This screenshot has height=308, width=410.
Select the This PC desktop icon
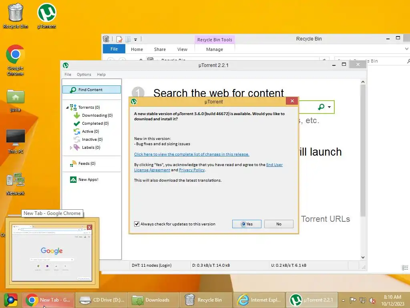tap(16, 141)
